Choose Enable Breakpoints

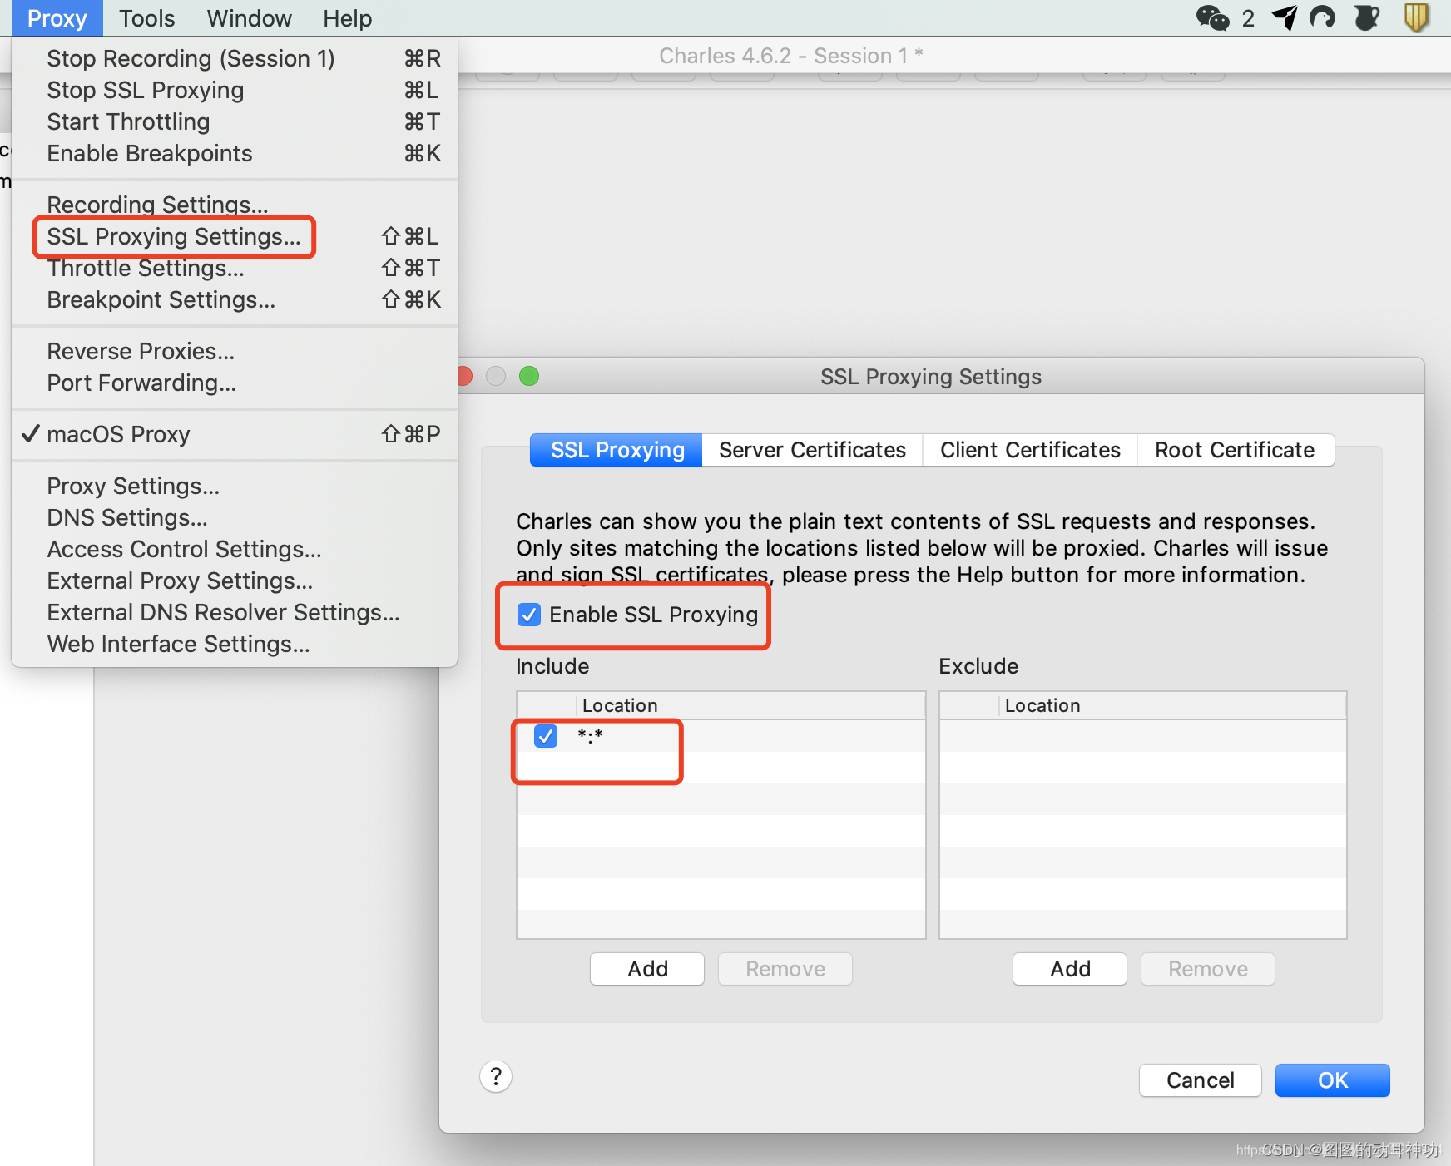(x=235, y=153)
